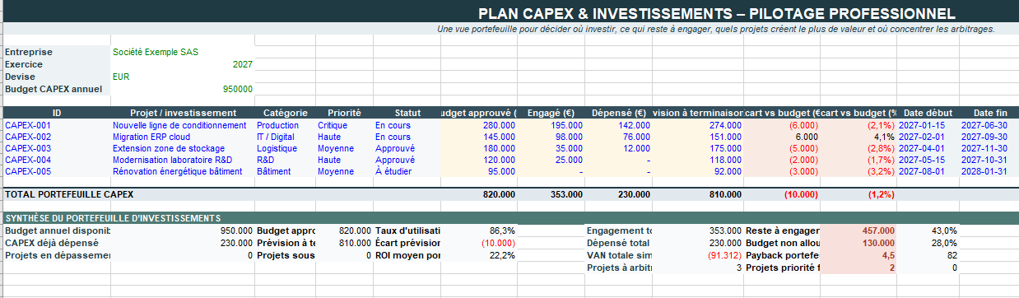The image size is (1019, 298).
Task: Select the Devise value EUR
Action: click(182, 77)
